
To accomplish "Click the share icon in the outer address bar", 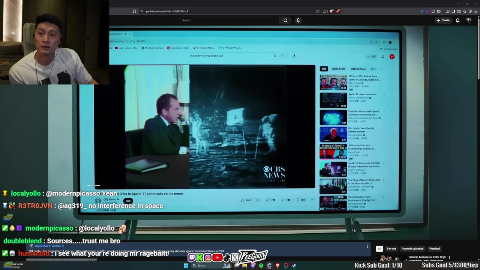I will (324, 11).
